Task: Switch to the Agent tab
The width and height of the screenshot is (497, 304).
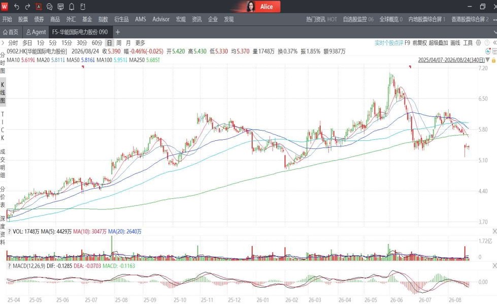Action: coord(36,32)
